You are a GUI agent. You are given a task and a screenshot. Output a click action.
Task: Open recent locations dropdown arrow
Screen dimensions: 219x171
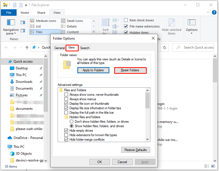21,47
